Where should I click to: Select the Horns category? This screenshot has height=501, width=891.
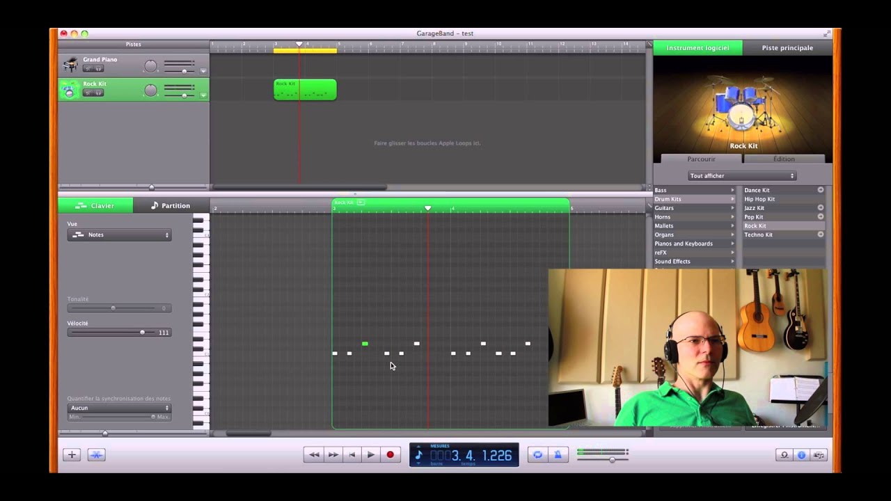click(694, 217)
